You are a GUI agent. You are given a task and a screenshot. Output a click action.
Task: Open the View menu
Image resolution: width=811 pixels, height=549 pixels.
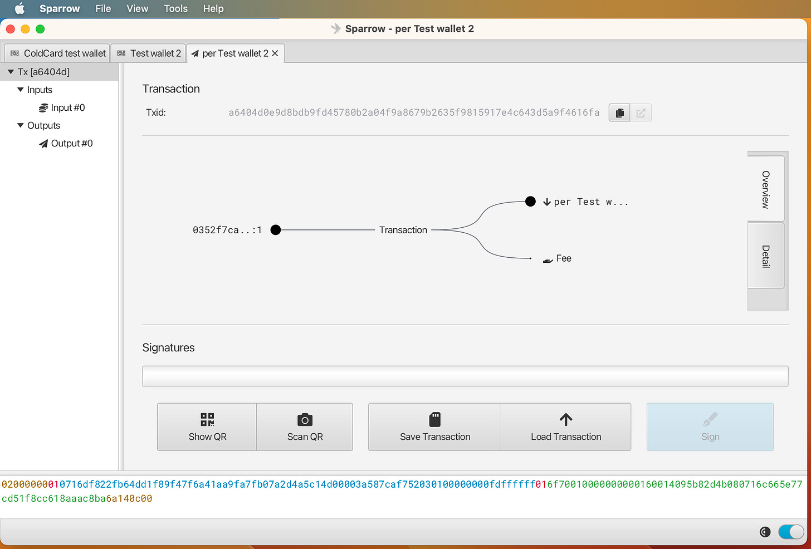[x=138, y=8]
